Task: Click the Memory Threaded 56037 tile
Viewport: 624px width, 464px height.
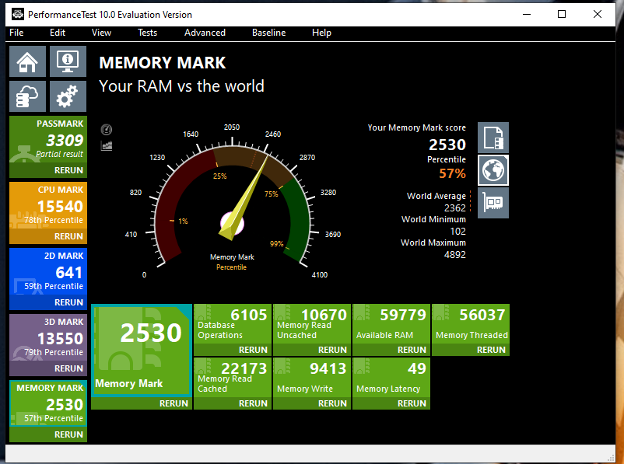Action: pos(471,324)
